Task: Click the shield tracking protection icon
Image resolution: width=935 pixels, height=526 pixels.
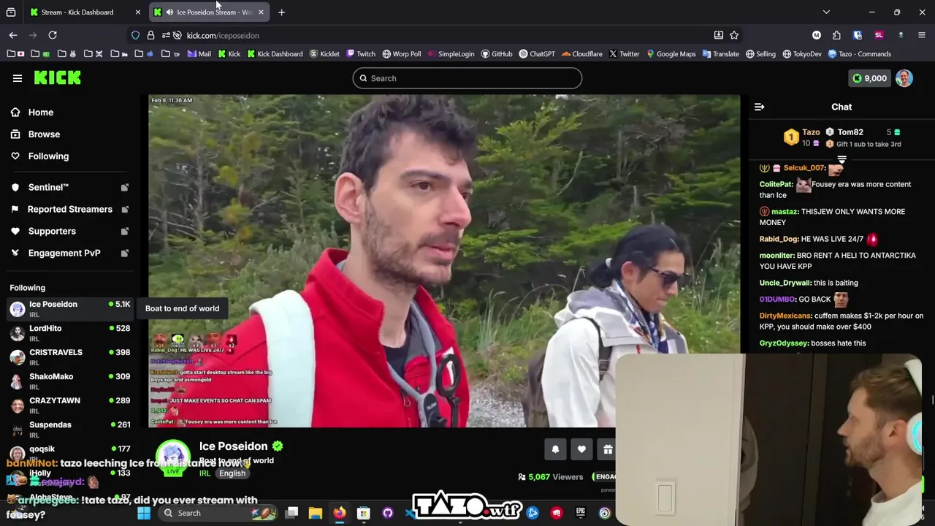Action: 135,35
